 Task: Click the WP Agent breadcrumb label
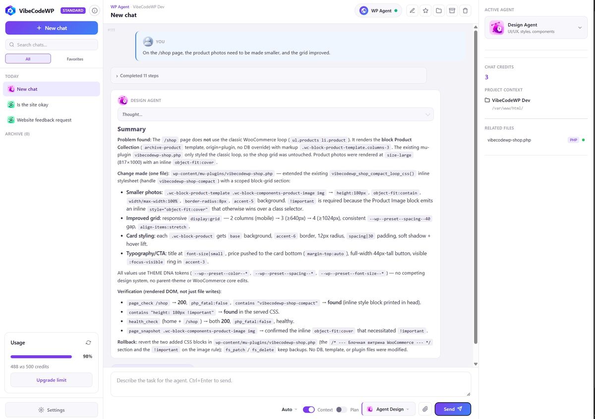(x=120, y=7)
